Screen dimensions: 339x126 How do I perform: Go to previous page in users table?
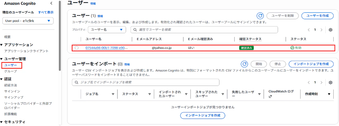pyautogui.click(x=308, y=30)
